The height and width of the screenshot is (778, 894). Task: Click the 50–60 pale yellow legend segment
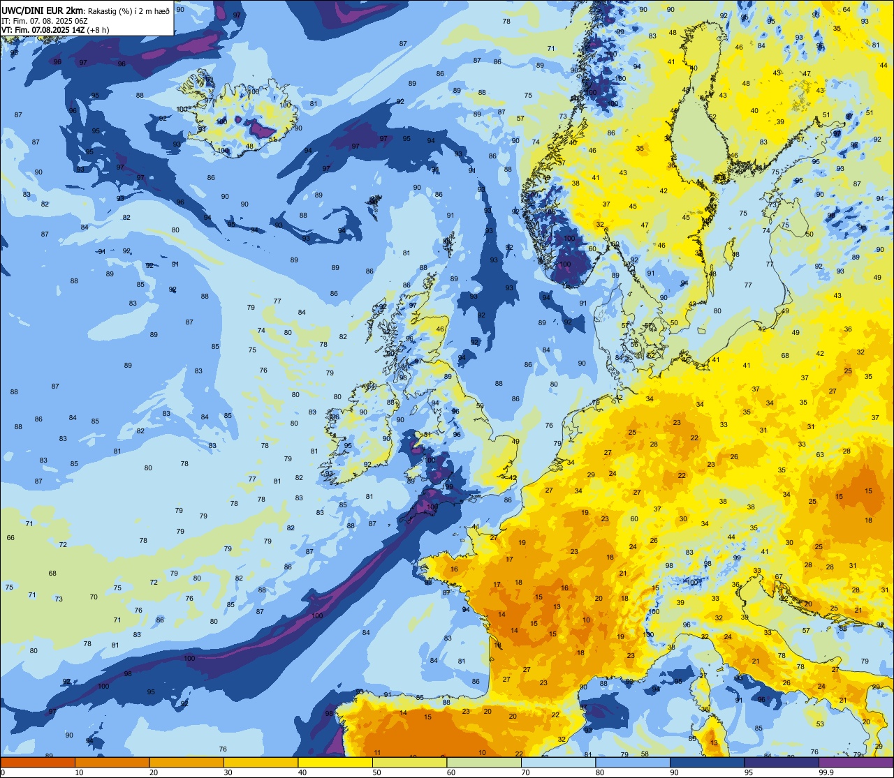pos(409,762)
